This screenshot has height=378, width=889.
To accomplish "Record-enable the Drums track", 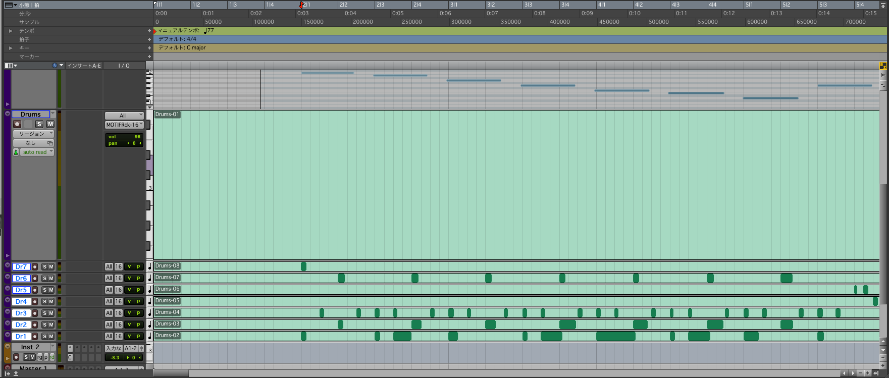I will click(x=17, y=124).
